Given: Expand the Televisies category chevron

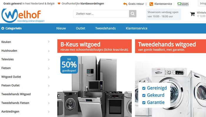Looking at the screenshot, I should (49, 60).
